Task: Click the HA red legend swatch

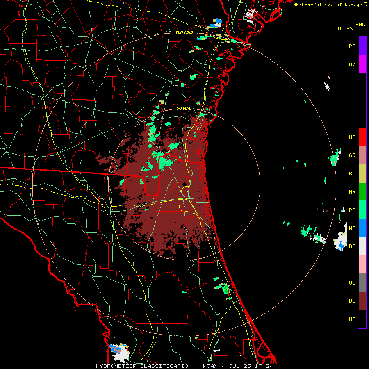Action: [362, 137]
